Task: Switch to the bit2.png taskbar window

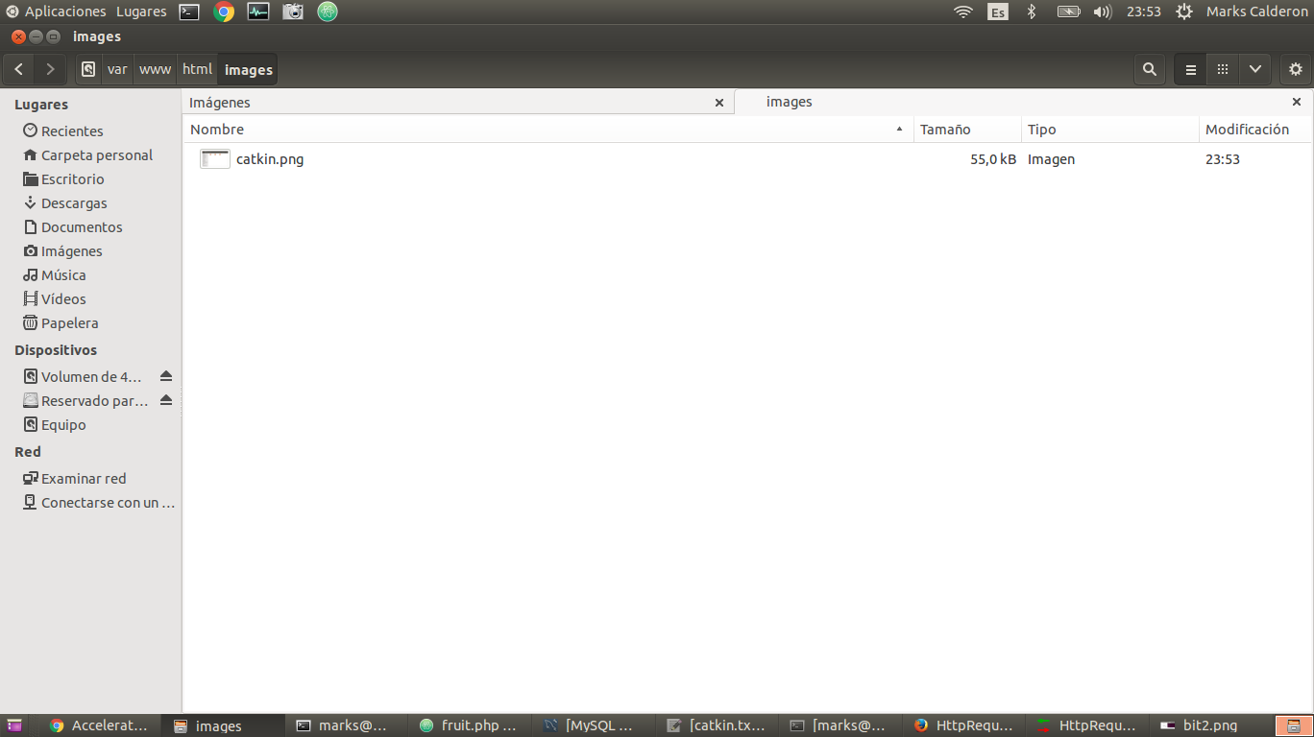Action: (x=1210, y=725)
